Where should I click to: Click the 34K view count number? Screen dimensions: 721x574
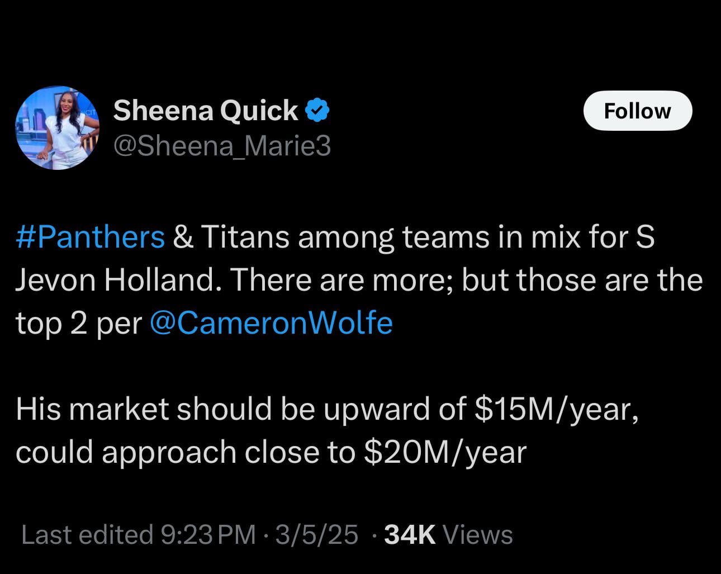point(410,534)
